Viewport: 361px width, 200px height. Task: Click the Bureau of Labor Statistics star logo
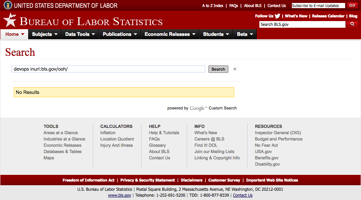10,20
